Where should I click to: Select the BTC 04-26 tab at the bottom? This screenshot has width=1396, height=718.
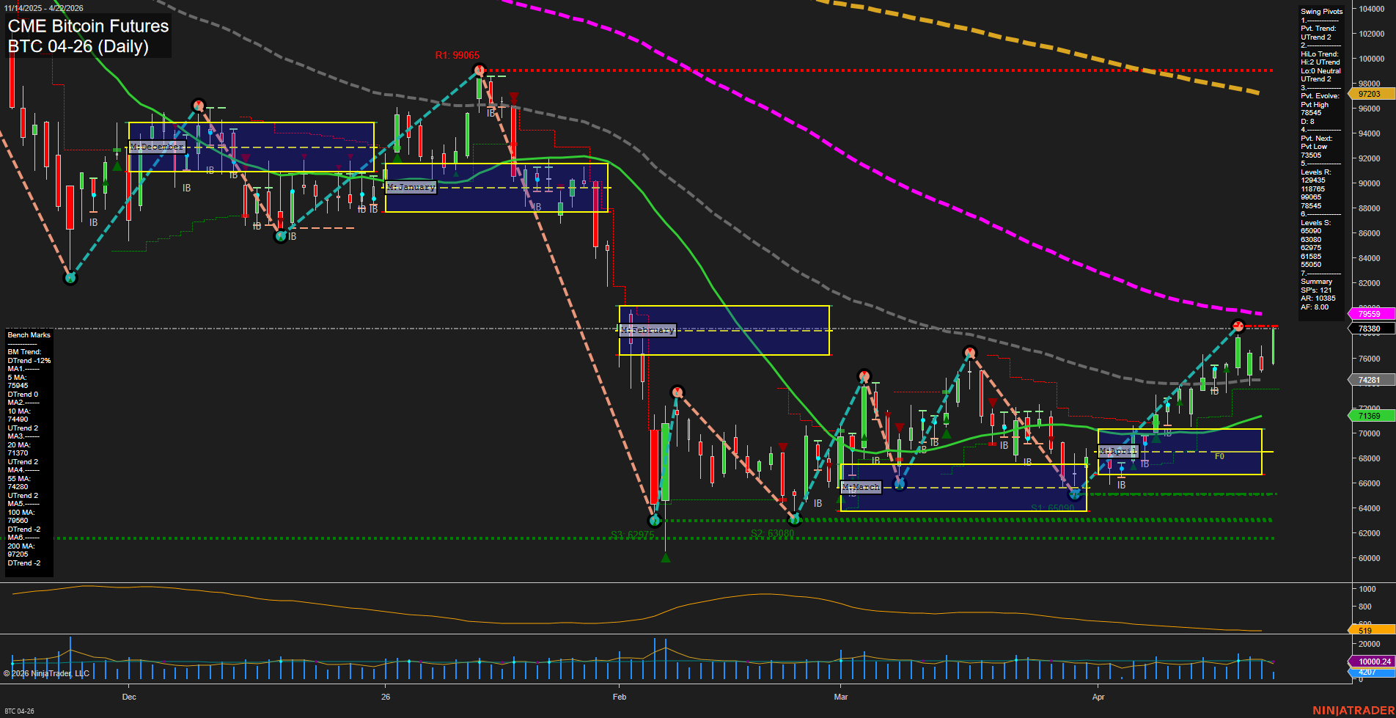[21, 710]
